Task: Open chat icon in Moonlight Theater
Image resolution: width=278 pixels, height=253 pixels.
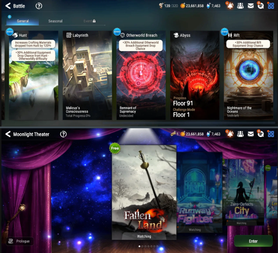Action: [x=260, y=134]
